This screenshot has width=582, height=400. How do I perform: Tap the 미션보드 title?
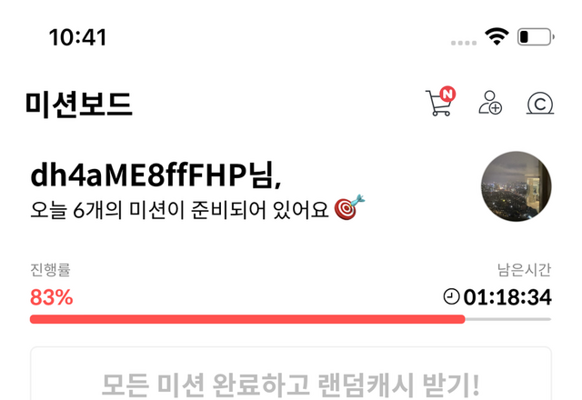[x=79, y=105]
